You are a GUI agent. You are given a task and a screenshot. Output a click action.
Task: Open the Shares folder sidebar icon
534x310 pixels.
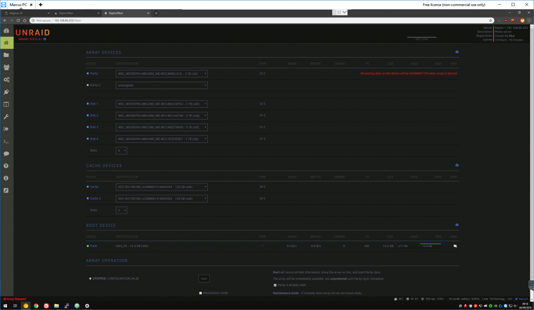pos(6,55)
